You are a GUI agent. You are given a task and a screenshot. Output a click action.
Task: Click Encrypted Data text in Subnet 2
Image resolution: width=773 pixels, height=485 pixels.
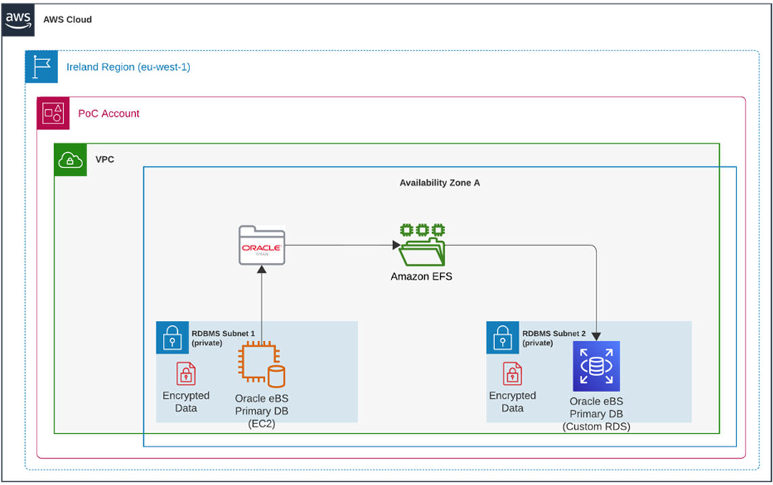(x=512, y=402)
